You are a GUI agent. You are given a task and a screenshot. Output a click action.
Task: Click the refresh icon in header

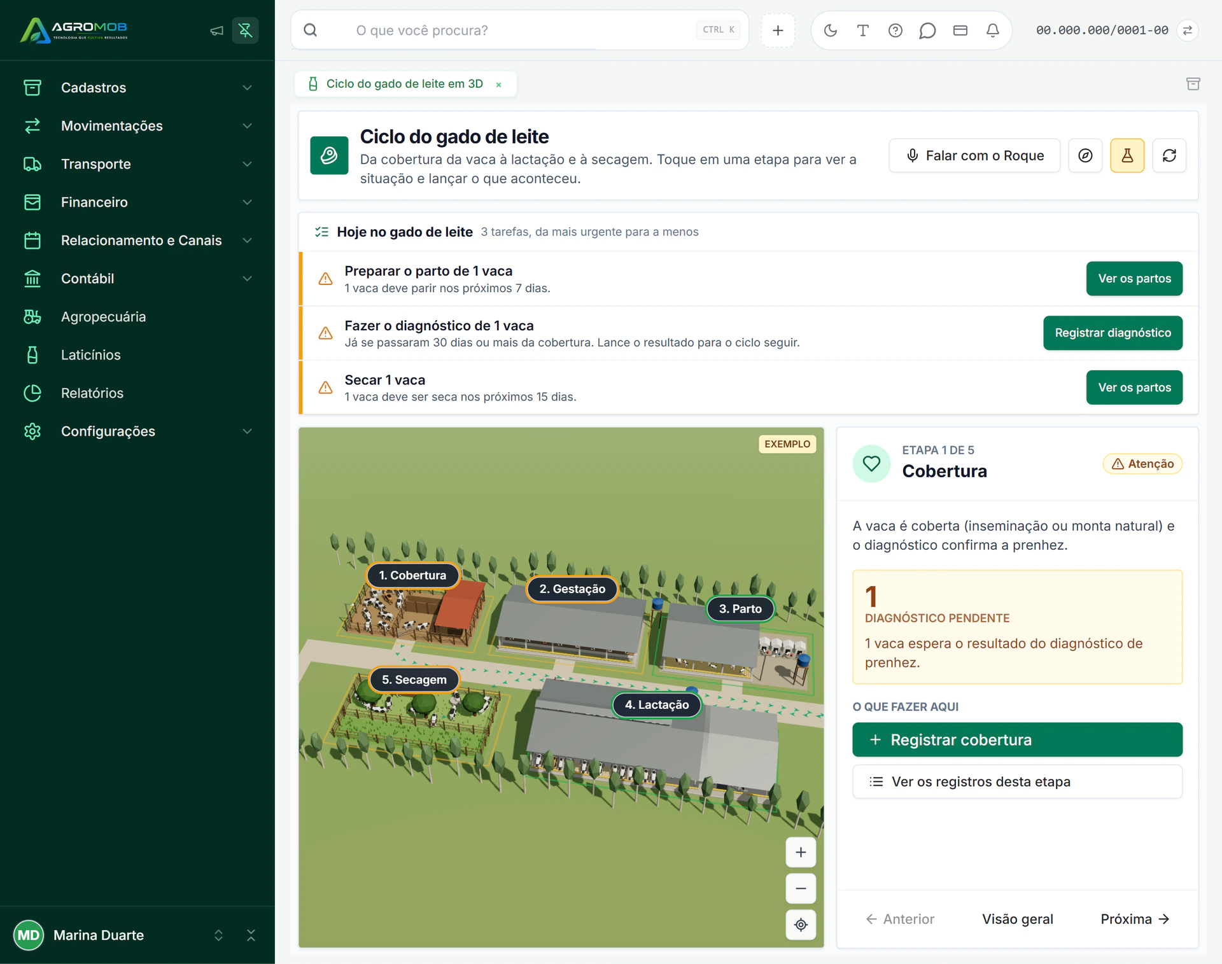1169,155
